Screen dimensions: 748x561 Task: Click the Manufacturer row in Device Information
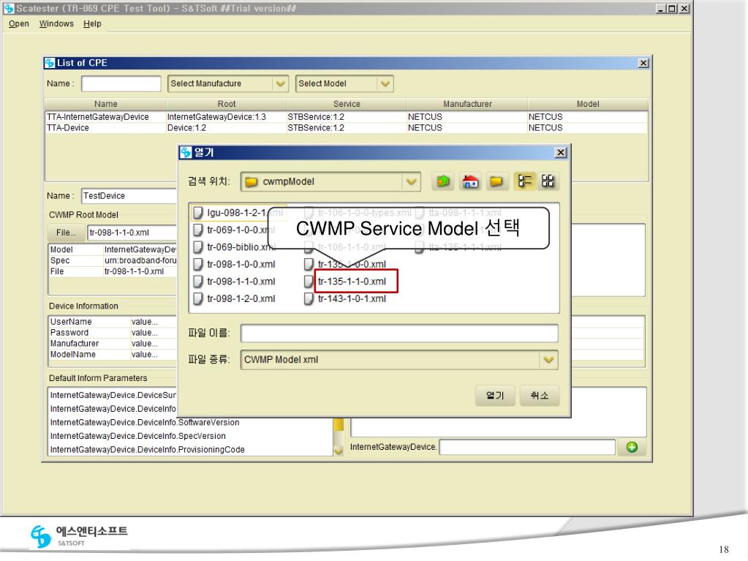113,344
